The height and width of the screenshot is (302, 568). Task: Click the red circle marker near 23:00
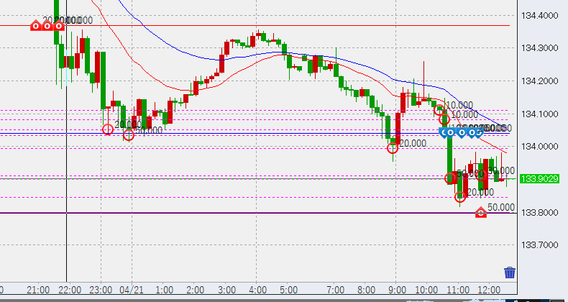(x=108, y=129)
